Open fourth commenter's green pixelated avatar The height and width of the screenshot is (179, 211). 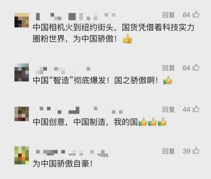click(22, 155)
